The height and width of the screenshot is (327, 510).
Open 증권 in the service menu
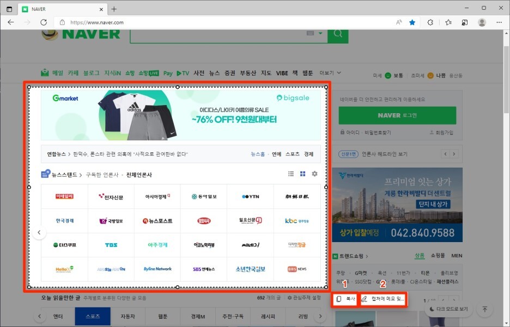(230, 73)
